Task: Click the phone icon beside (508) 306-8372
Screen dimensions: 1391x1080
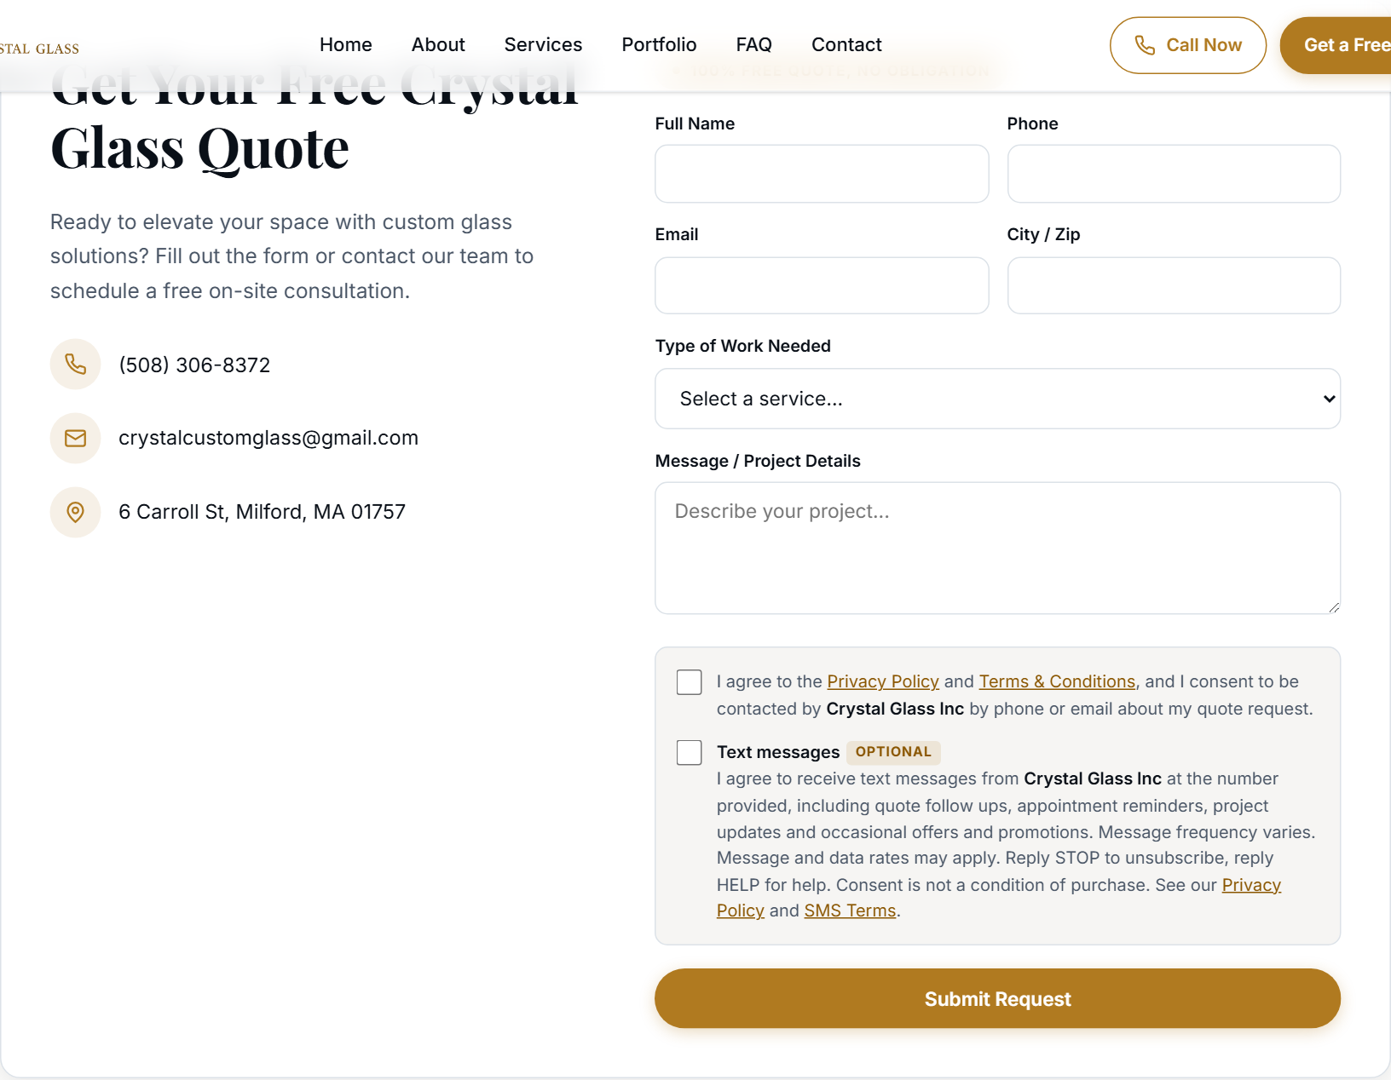Action: pyautogui.click(x=76, y=365)
